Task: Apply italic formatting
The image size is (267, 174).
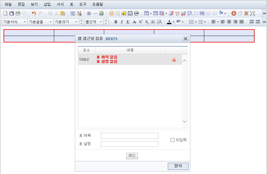Action: [122, 22]
